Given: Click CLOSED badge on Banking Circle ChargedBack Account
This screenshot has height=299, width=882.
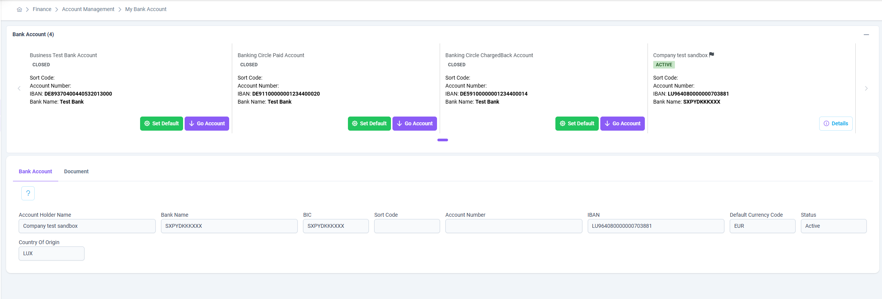Looking at the screenshot, I should coord(457,65).
